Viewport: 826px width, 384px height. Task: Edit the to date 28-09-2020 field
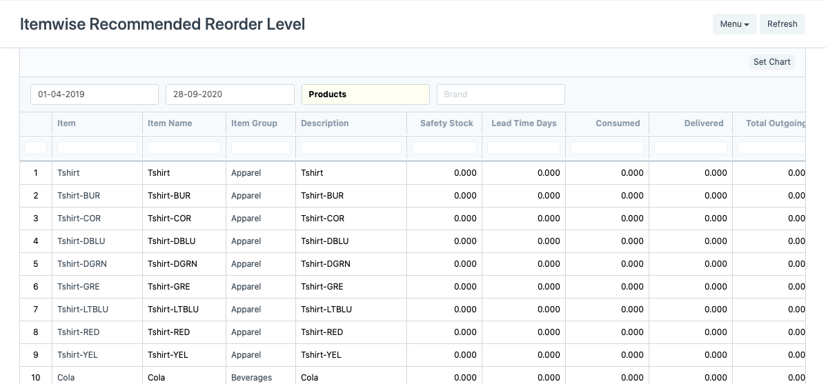pyautogui.click(x=230, y=94)
